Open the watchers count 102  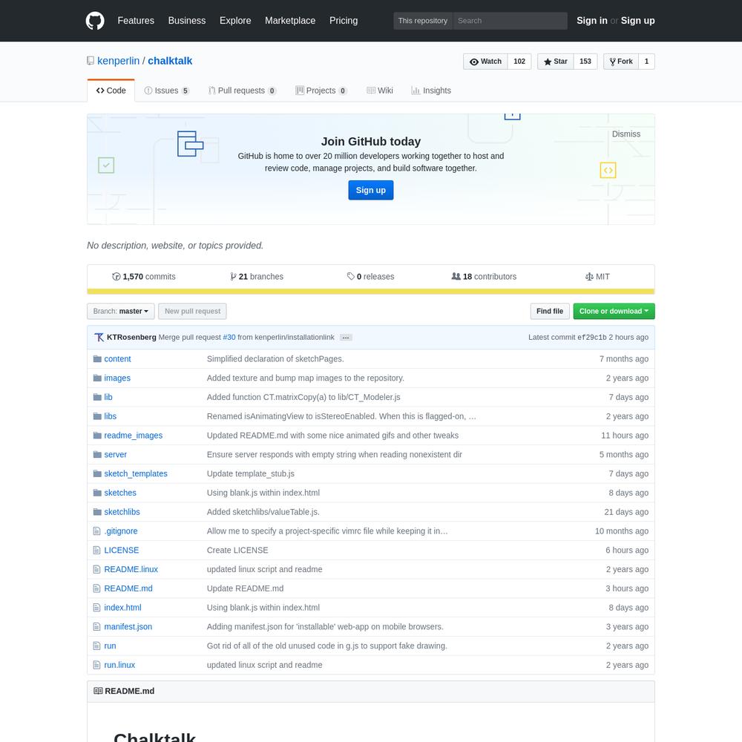(x=519, y=62)
